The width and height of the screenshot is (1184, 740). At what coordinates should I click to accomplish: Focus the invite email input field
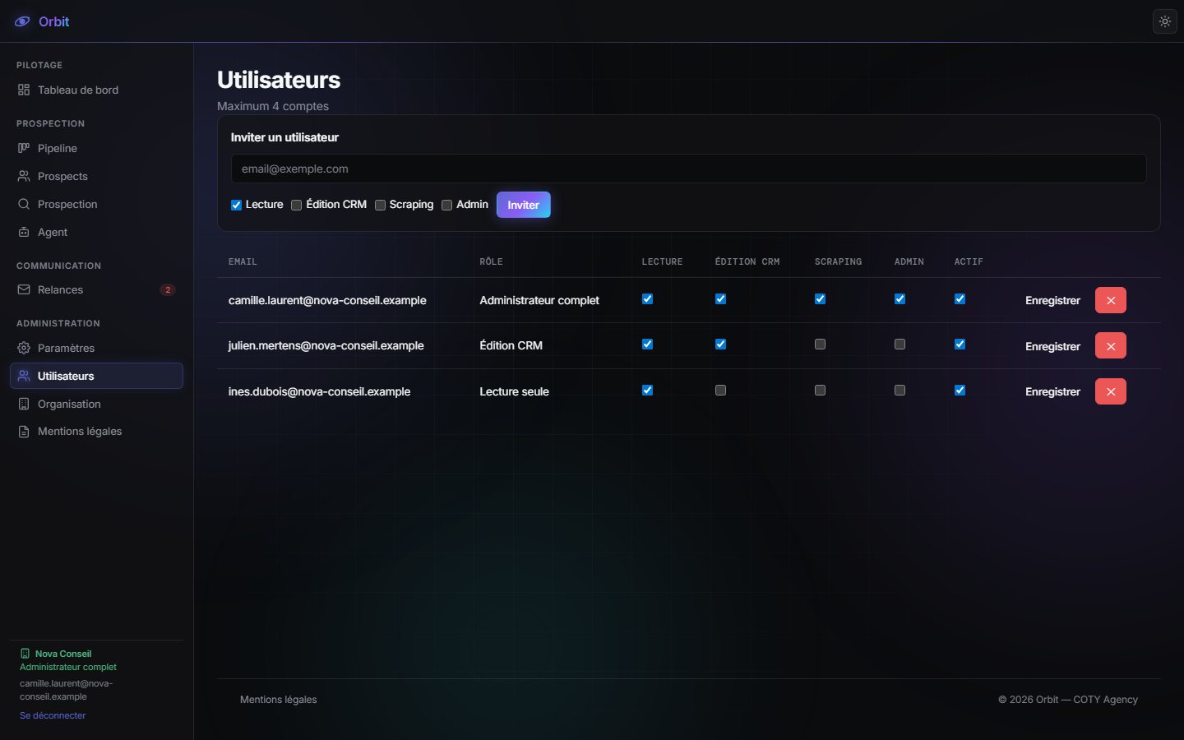[x=689, y=169]
